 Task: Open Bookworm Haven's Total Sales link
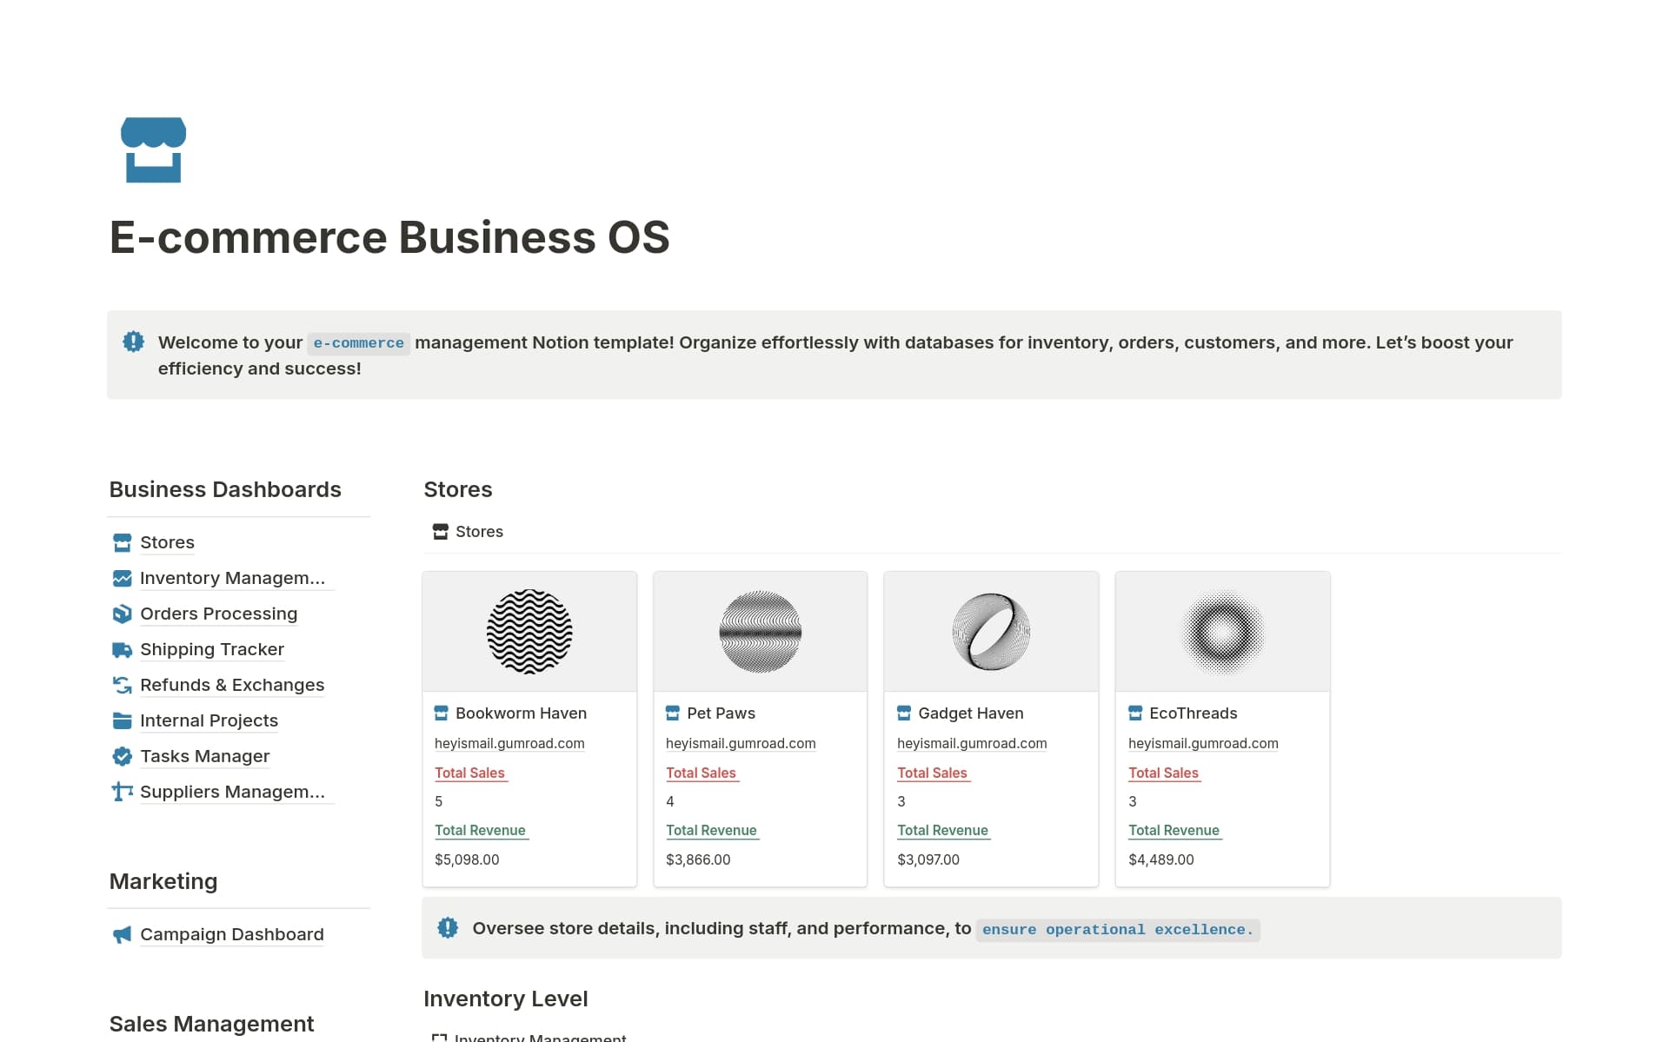[x=469, y=773]
